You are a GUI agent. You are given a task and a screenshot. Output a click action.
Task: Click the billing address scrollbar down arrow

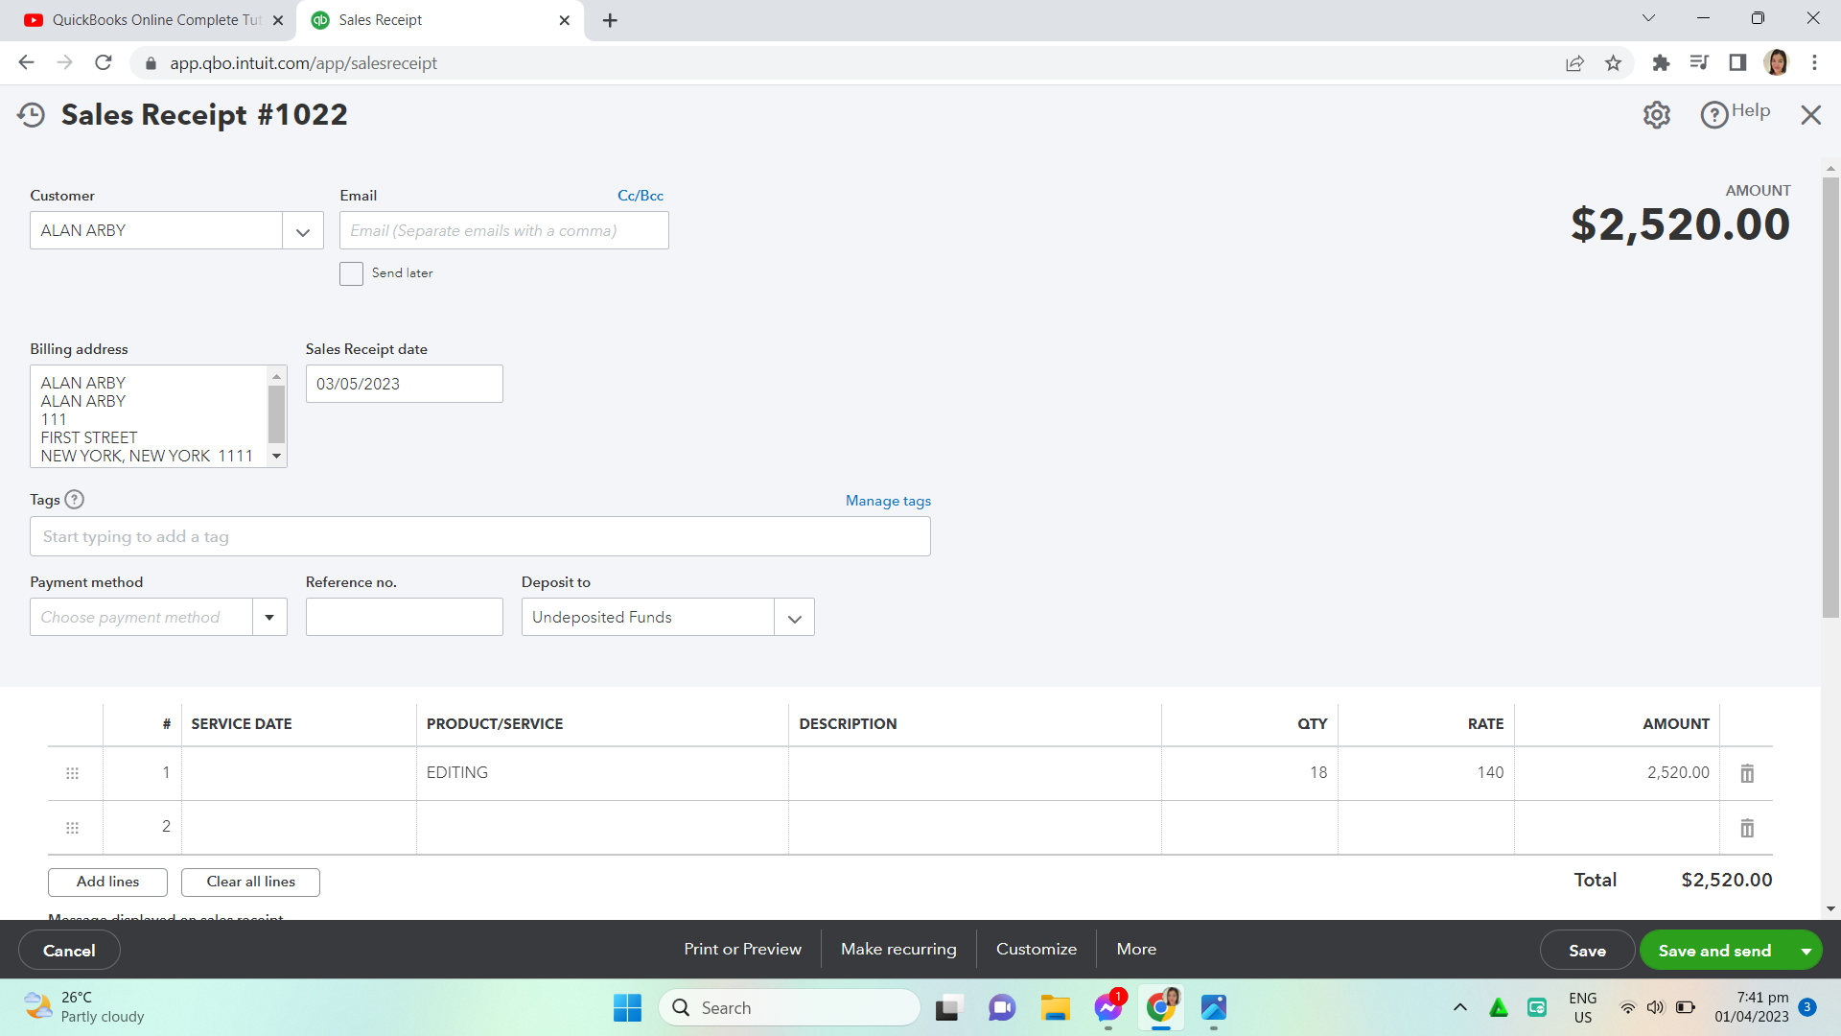(x=277, y=457)
